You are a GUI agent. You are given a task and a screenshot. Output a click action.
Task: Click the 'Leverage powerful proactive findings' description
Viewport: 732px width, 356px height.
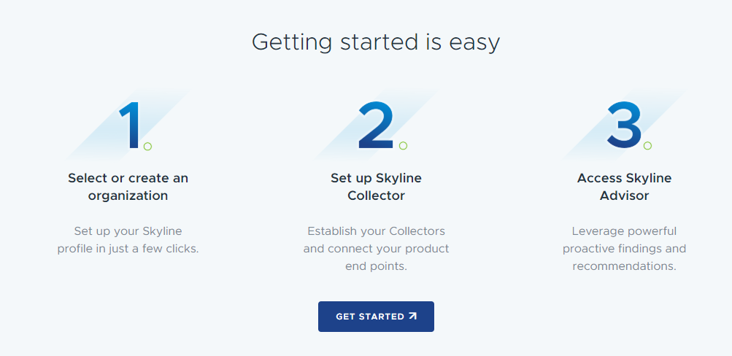(624, 249)
